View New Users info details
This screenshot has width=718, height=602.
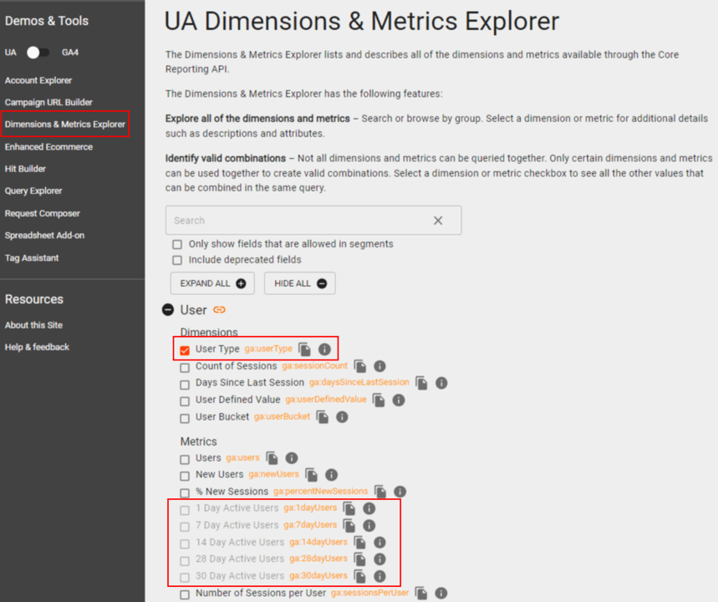332,475
